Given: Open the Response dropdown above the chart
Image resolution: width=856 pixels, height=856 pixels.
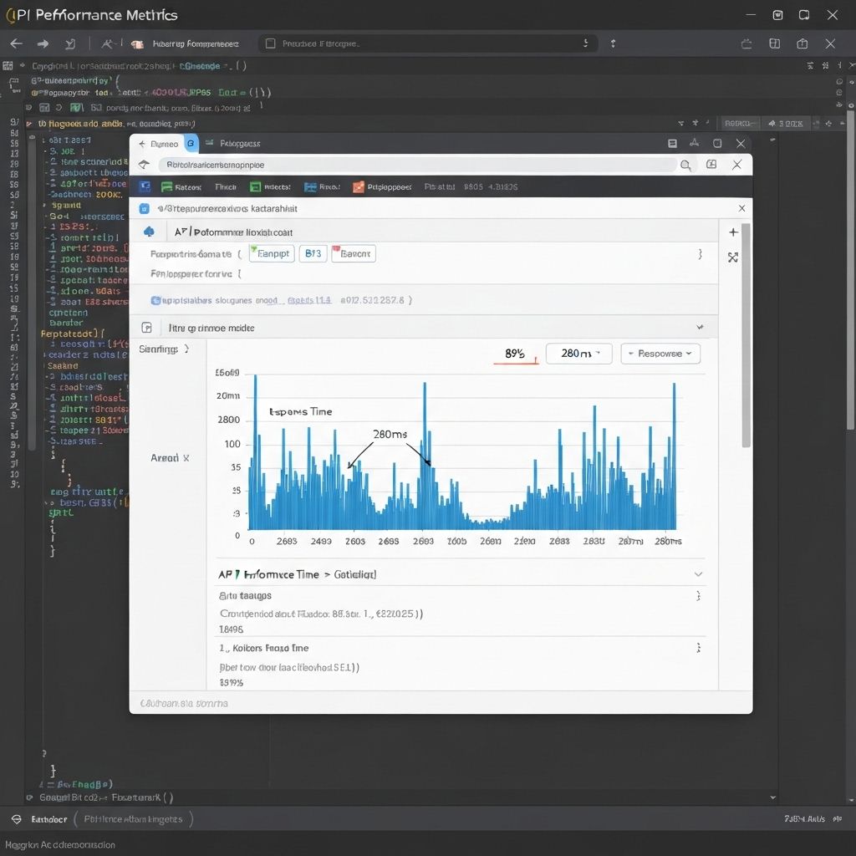Looking at the screenshot, I should (661, 353).
